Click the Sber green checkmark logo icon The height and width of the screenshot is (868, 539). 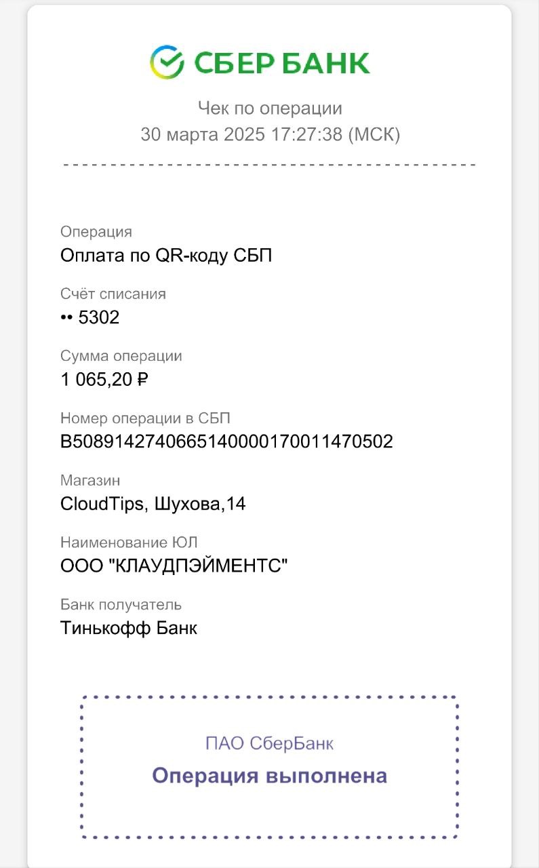coord(167,62)
